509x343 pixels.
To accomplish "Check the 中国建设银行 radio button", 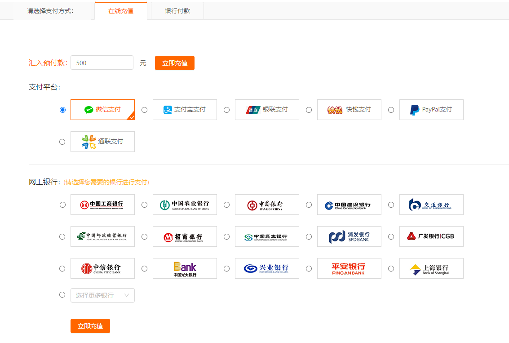I will click(309, 205).
